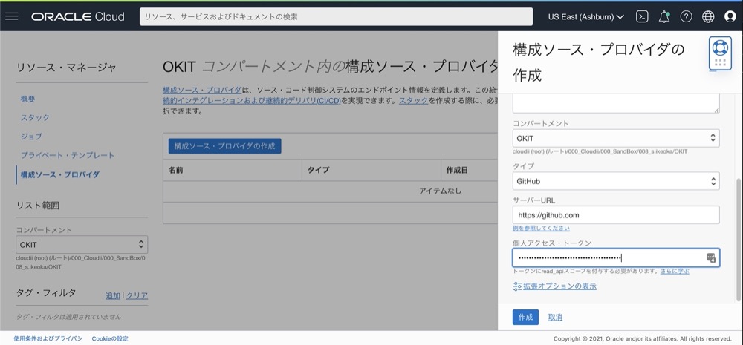The height and width of the screenshot is (345, 743).
Task: Open コンパートメント dropdown in the create panel
Action: coord(616,138)
